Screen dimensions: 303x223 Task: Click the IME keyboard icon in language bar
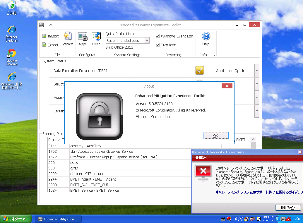tap(223, 219)
